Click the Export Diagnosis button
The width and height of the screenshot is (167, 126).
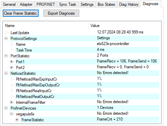pyautogui.click(x=61, y=13)
